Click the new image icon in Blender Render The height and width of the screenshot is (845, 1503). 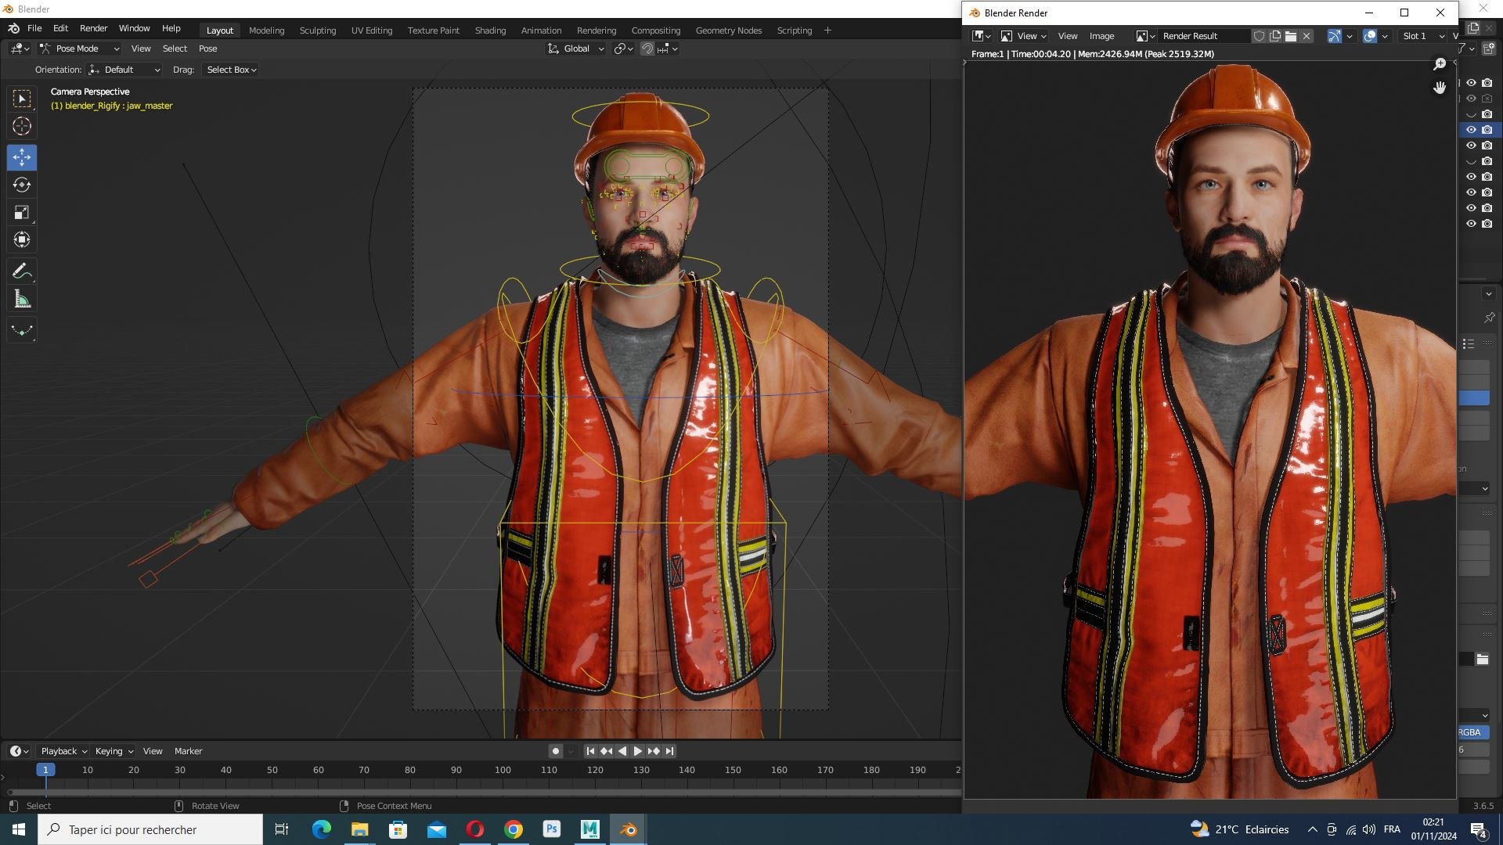[1275, 36]
